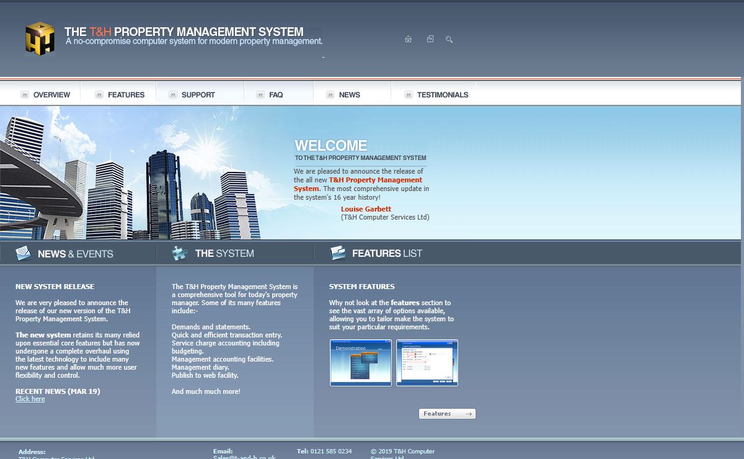The image size is (744, 459).
Task: Open the Overview menu item
Action: 51,95
